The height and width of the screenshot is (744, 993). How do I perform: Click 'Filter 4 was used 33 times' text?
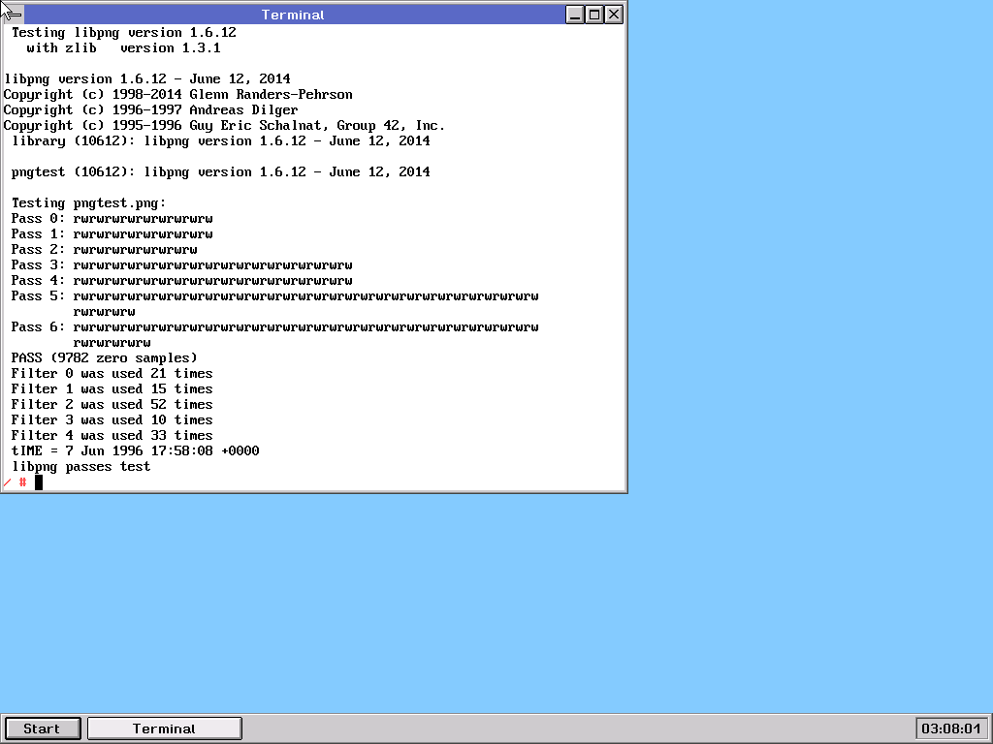112,436
